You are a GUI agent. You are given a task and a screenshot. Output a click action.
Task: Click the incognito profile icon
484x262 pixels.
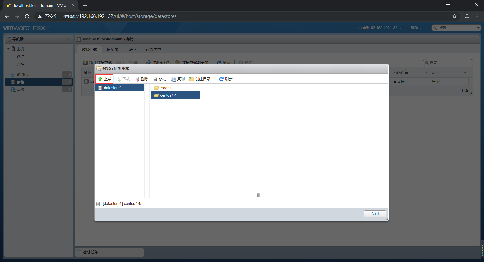(x=467, y=16)
